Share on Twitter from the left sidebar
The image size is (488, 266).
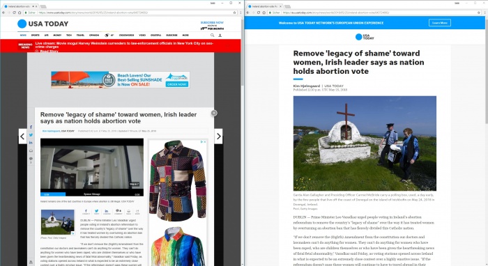[x=31, y=135]
